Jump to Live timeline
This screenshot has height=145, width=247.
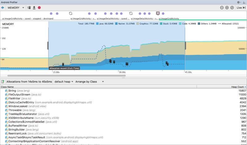click(x=241, y=7)
